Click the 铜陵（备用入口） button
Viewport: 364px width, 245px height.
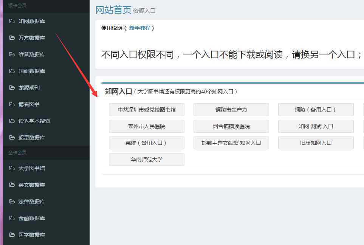tap(316, 110)
